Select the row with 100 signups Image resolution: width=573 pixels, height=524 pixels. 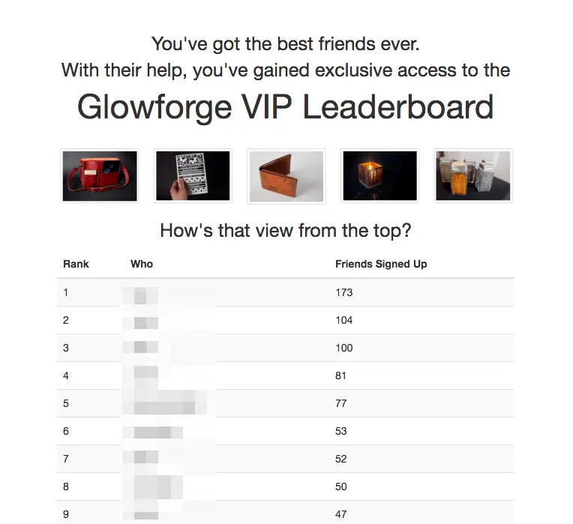coord(285,348)
